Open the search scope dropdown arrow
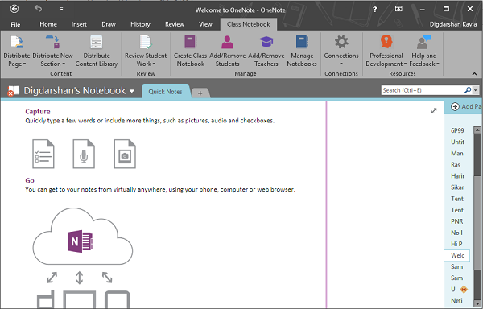Image resolution: width=483 pixels, height=309 pixels. point(476,90)
